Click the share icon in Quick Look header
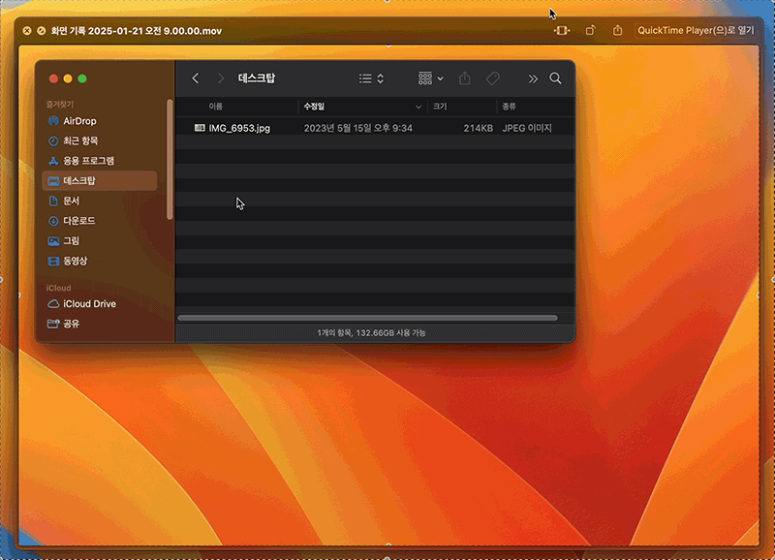Viewport: 775px width, 560px height. [x=617, y=31]
